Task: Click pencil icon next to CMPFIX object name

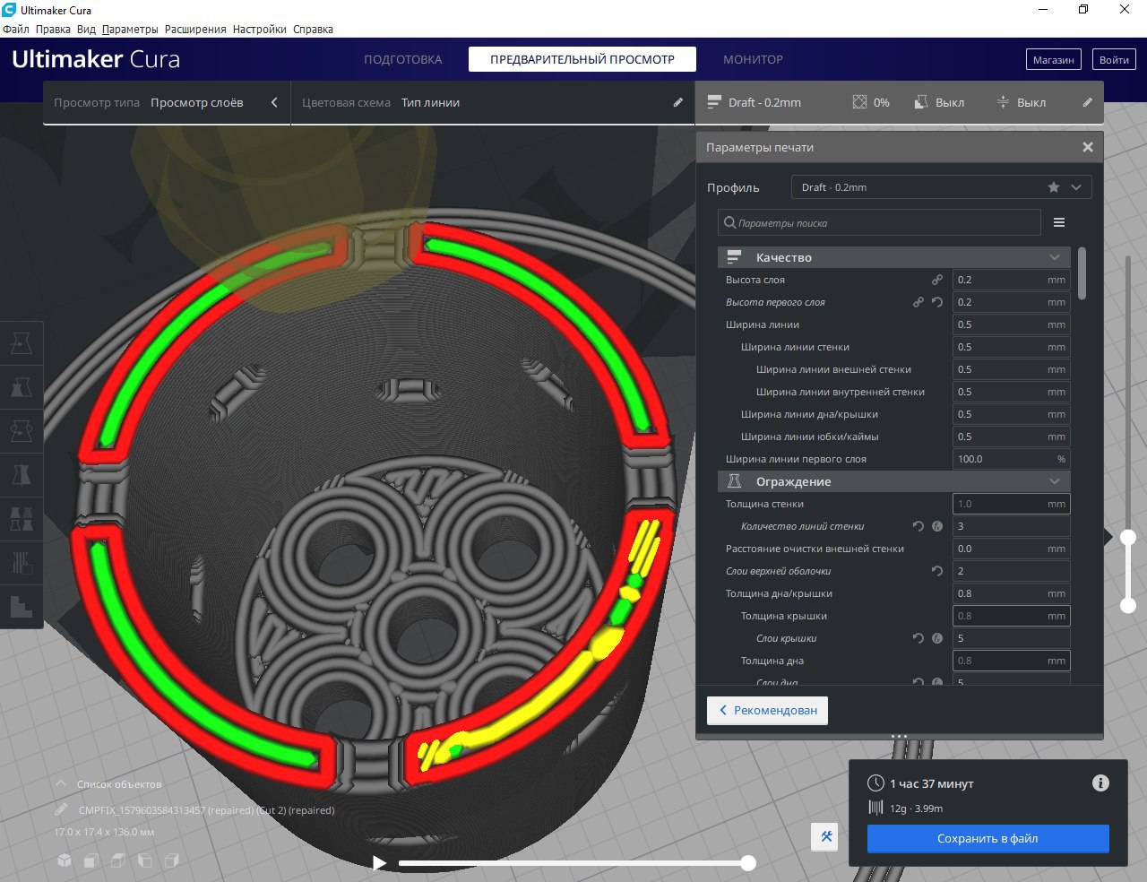Action: pos(62,809)
